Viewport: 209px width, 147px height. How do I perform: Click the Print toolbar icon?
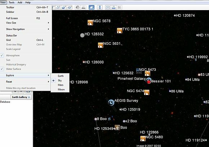[114, 7]
